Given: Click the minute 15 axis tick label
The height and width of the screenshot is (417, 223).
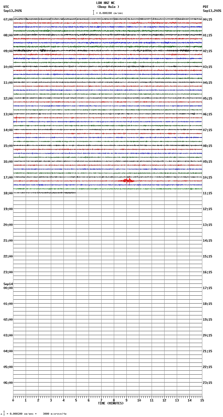Looking at the screenshot, I should tap(202, 400).
